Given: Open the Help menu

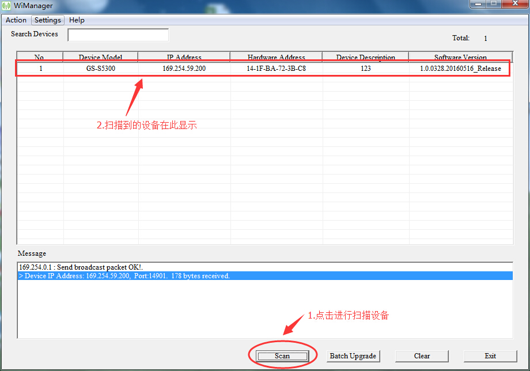Looking at the screenshot, I should (x=77, y=20).
